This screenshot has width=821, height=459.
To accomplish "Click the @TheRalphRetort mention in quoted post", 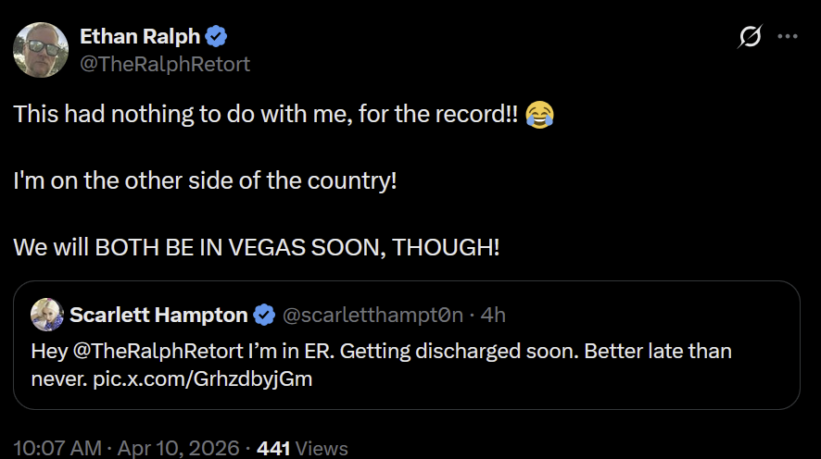I will [x=158, y=352].
